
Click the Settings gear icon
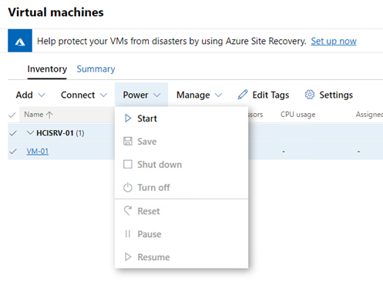[x=310, y=95]
